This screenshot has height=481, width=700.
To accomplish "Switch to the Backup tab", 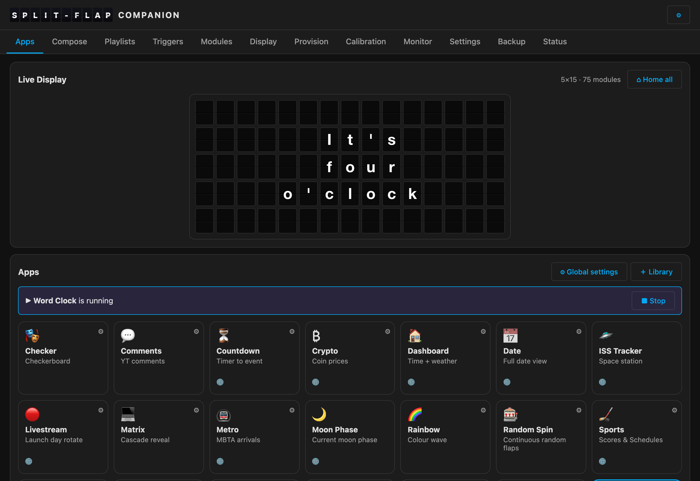I will [x=512, y=42].
